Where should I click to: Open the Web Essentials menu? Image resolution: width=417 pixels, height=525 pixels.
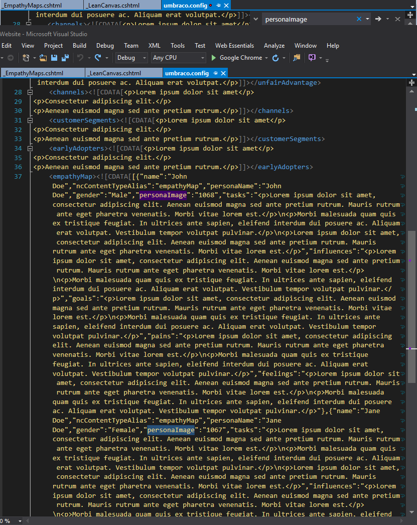(235, 46)
